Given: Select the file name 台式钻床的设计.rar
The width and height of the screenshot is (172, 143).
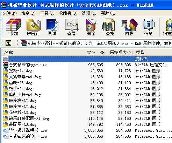Looking at the screenshot, I should [28, 65].
